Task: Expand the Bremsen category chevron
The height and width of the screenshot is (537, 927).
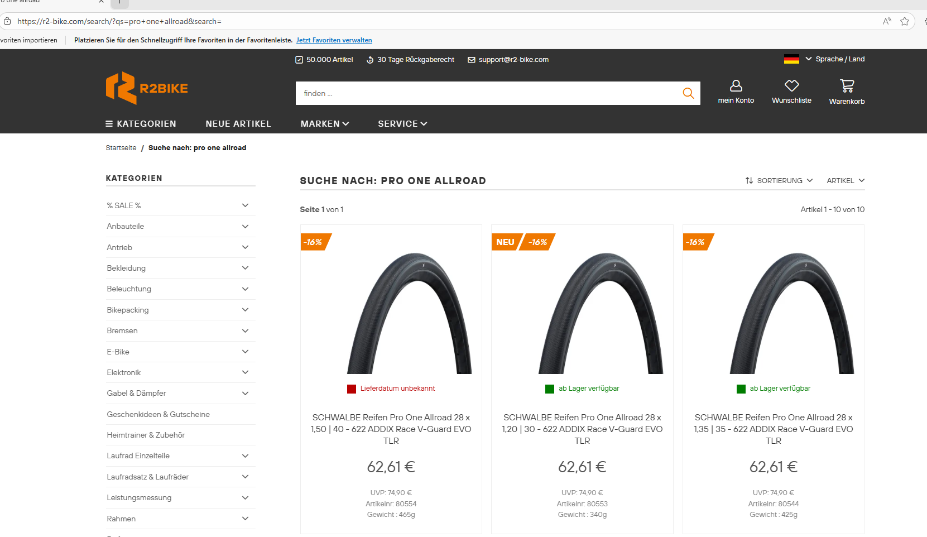Action: [245, 330]
